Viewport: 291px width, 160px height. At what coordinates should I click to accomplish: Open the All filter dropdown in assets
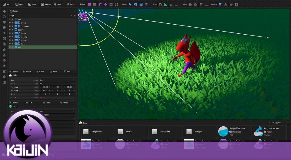tap(282, 123)
